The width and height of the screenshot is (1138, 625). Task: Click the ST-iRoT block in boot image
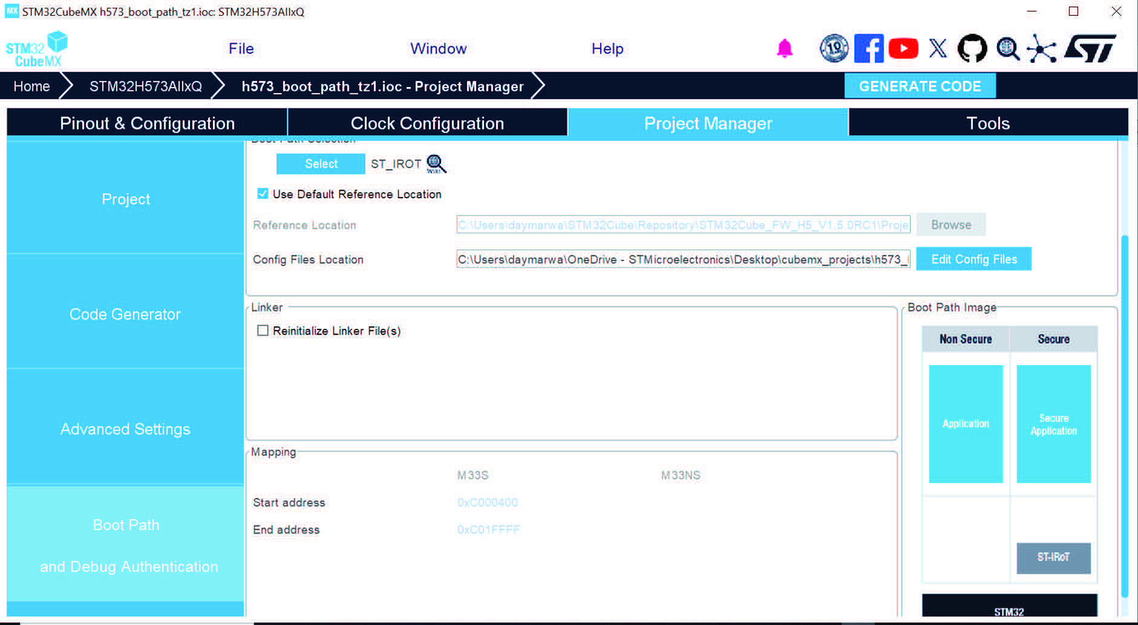tap(1053, 557)
